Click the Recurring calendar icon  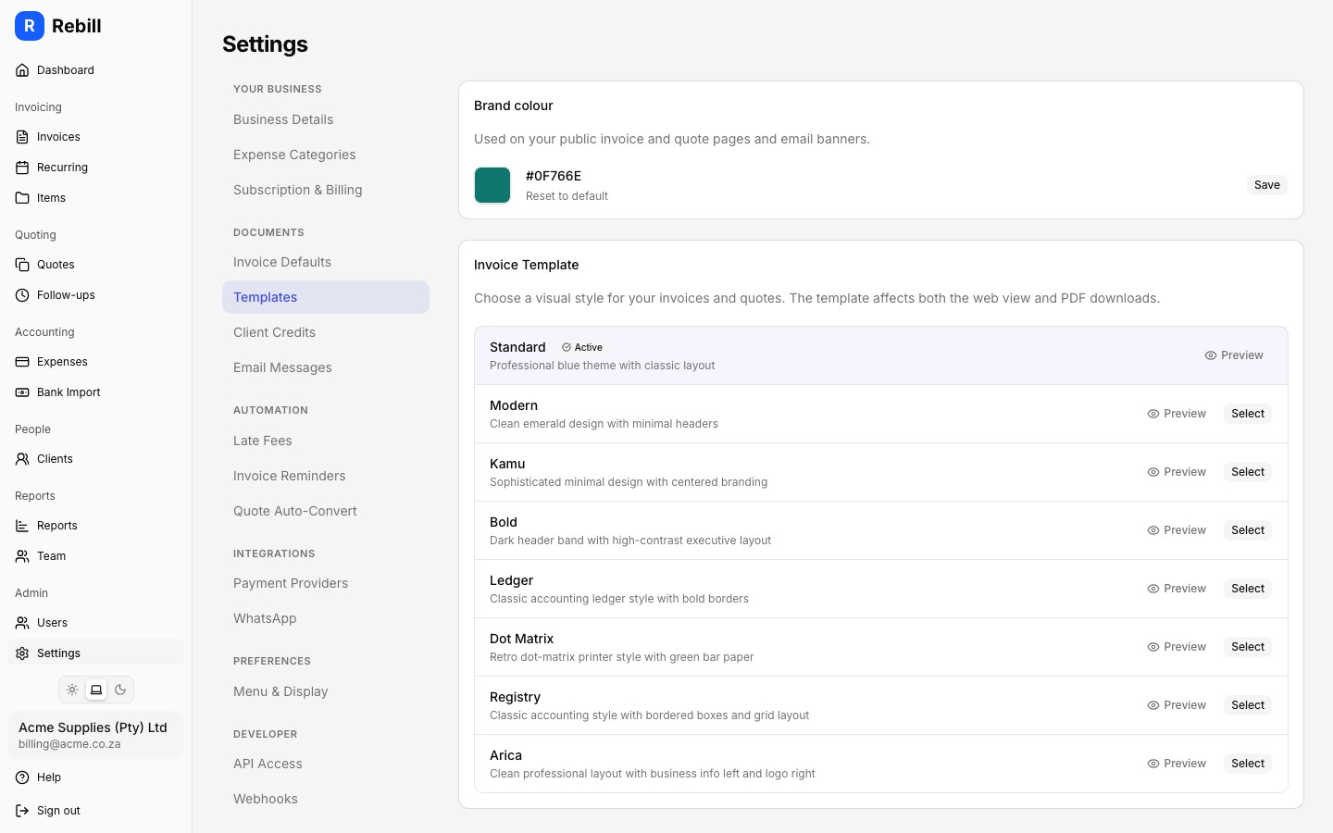(22, 168)
